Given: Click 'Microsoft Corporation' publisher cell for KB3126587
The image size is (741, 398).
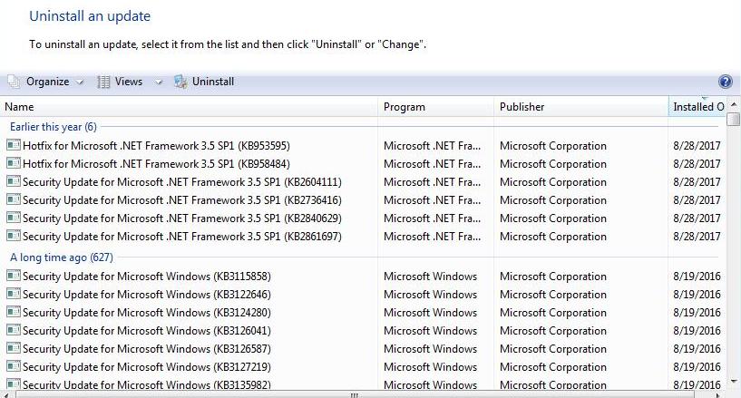Looking at the screenshot, I should [x=553, y=348].
